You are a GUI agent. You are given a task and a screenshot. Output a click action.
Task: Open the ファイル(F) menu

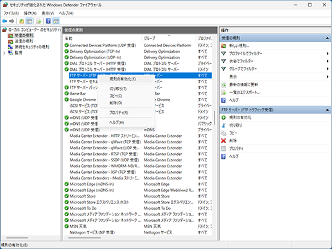[11, 14]
